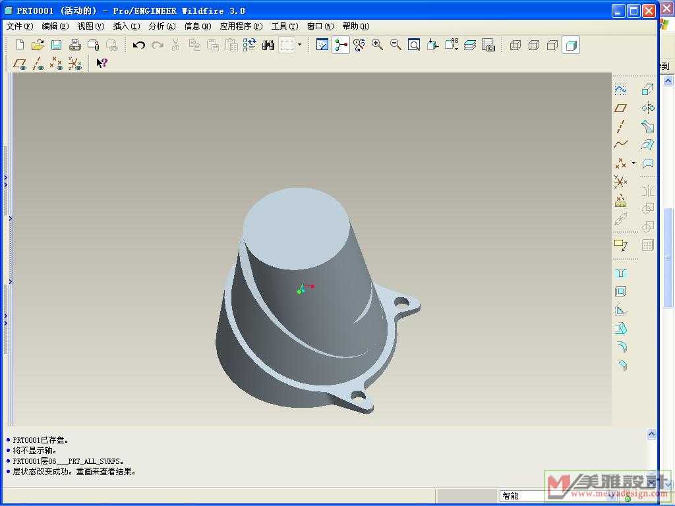
Task: Open the 智能 selection filter combo box
Action: point(558,495)
